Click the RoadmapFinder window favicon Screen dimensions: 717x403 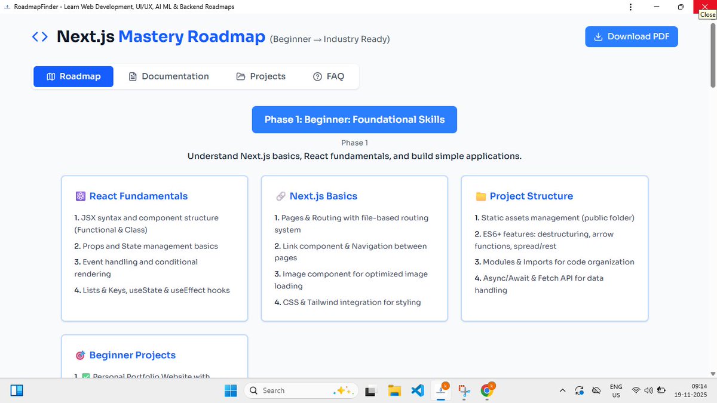coord(7,7)
